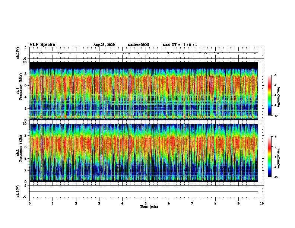Click the time axis tick label "3"
The width and height of the screenshot is (295, 228).
[x=99, y=203]
